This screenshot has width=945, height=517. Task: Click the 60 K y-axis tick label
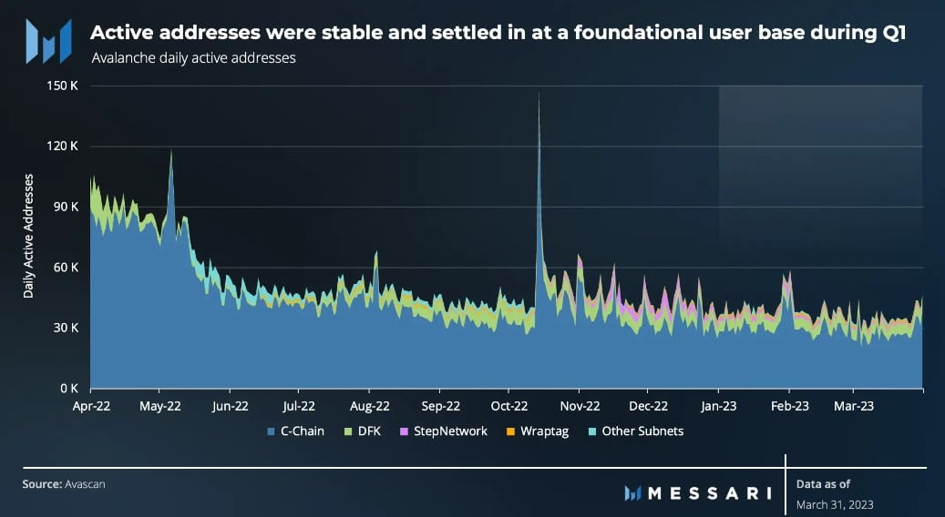[x=66, y=268]
